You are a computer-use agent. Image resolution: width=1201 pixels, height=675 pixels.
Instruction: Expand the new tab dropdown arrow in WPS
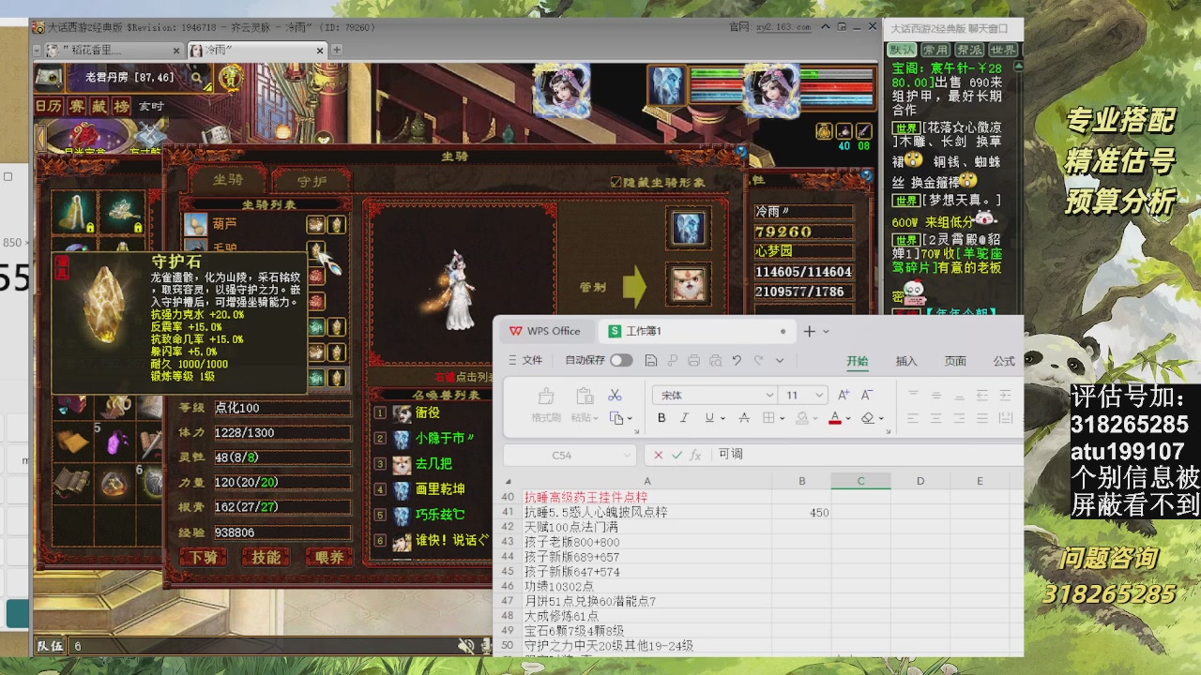(x=826, y=332)
